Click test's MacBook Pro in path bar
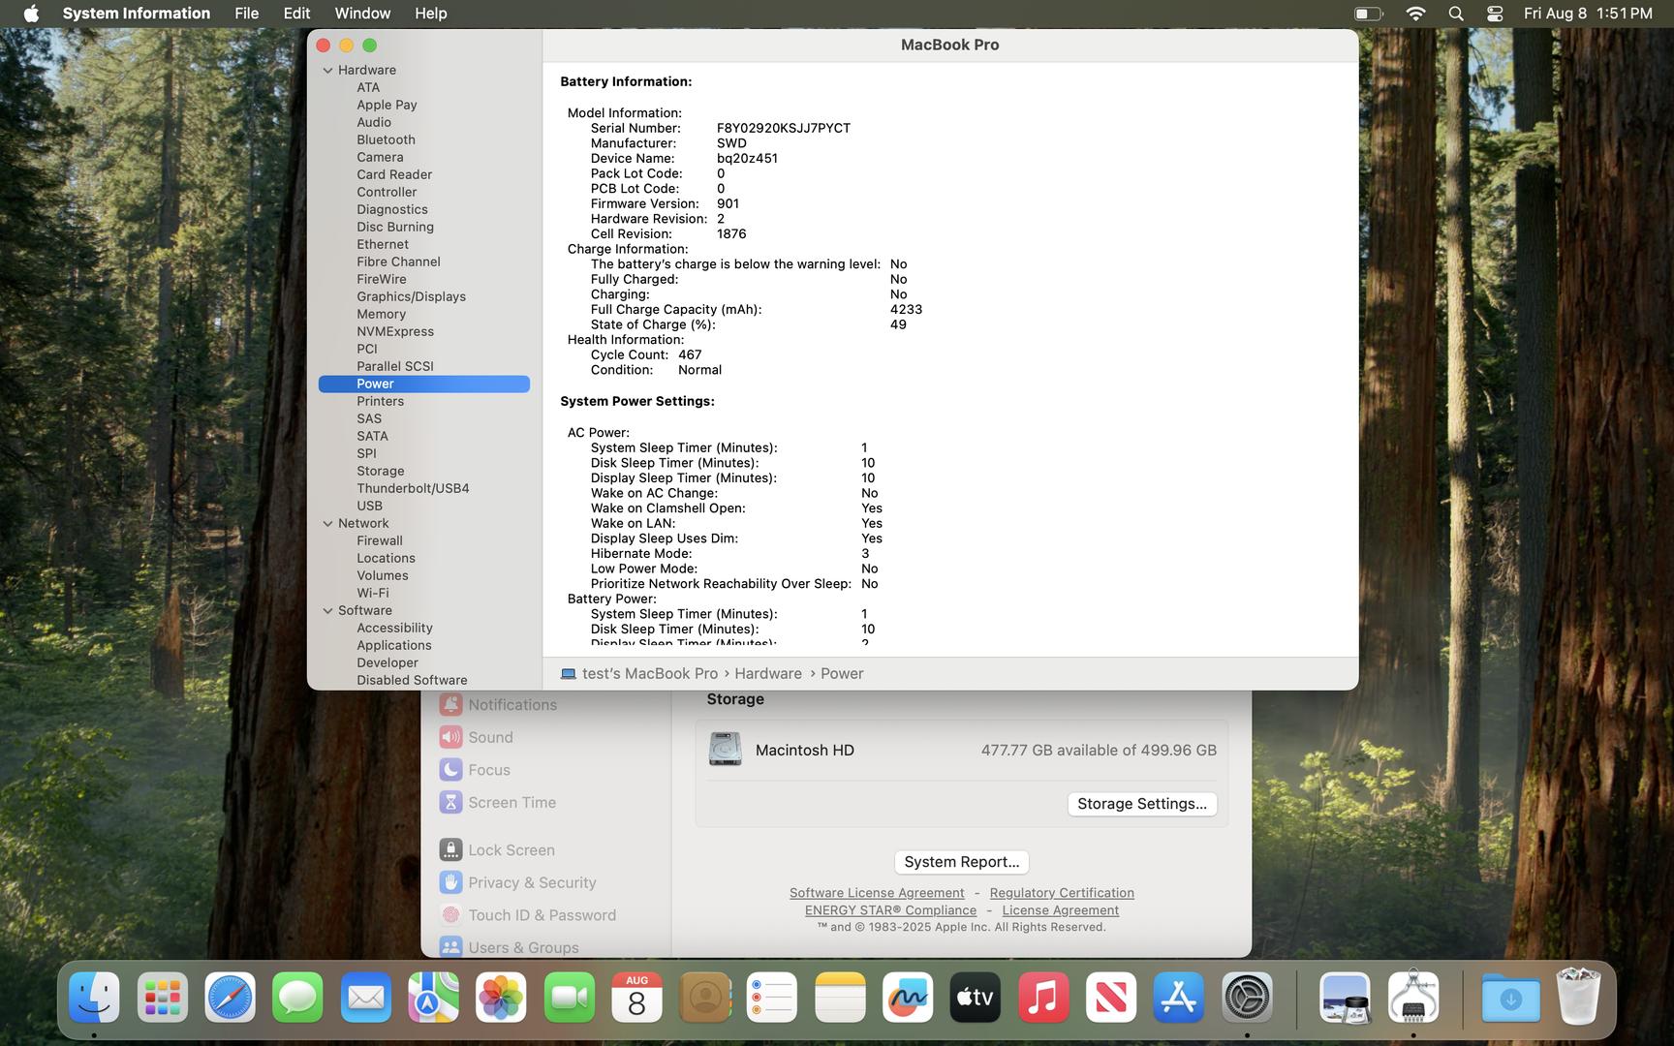This screenshot has height=1046, width=1674. pyautogui.click(x=639, y=673)
